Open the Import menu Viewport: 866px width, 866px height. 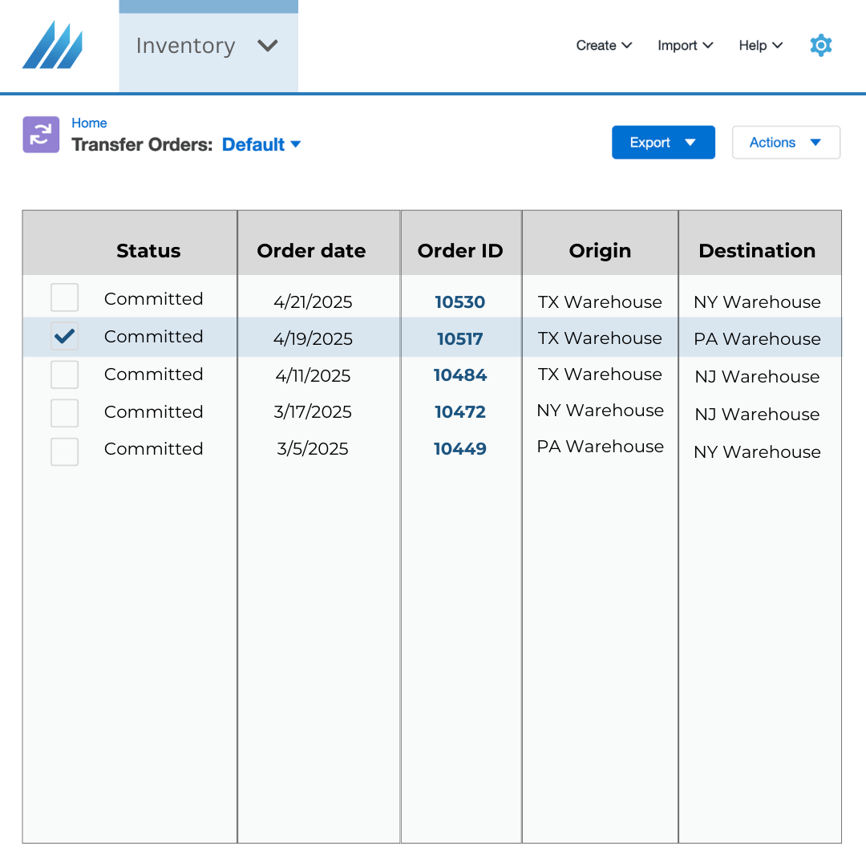(x=685, y=46)
